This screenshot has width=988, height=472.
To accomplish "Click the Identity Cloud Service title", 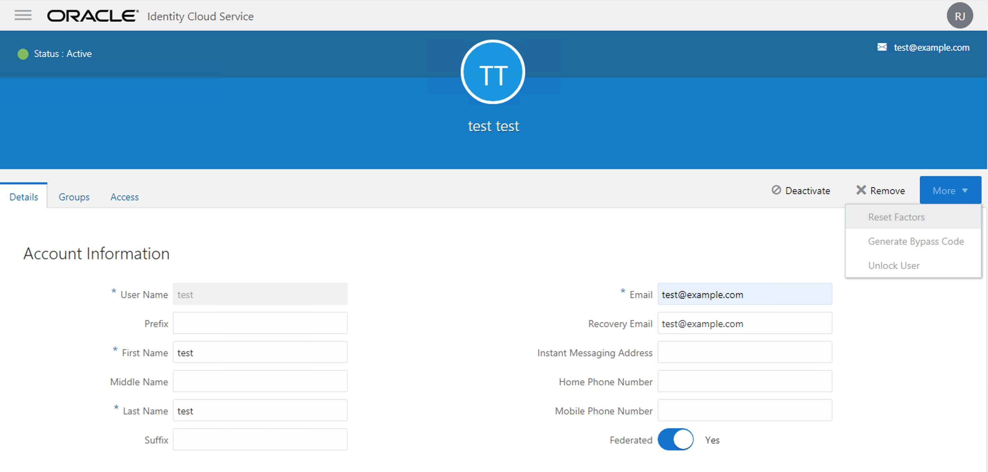I will coord(200,17).
